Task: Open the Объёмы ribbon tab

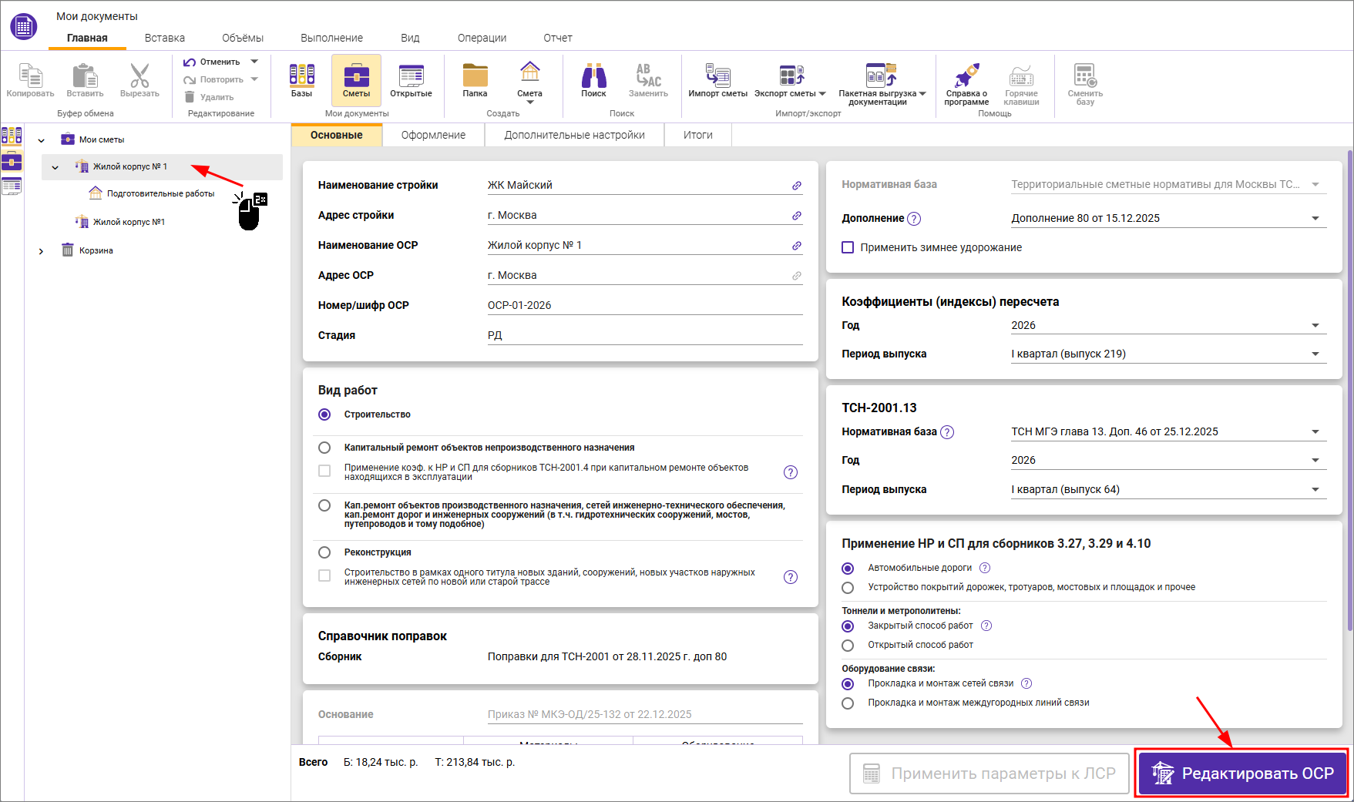Action: [243, 38]
